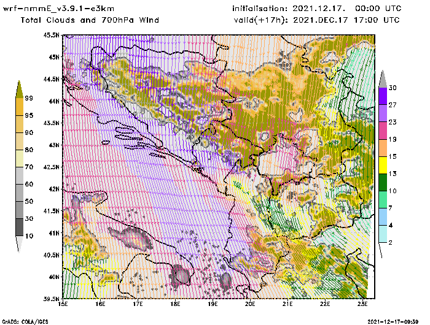Select the dark green 10–13 wind swatch
Screen dimensions: 430x325
383,182
